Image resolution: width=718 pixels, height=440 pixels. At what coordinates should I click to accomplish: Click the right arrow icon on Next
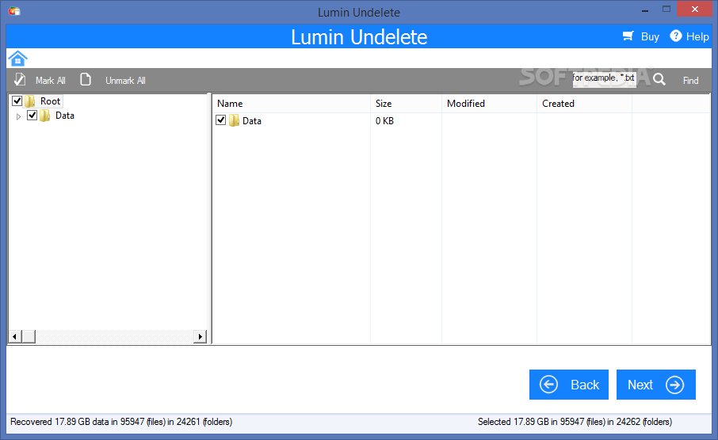click(x=674, y=385)
